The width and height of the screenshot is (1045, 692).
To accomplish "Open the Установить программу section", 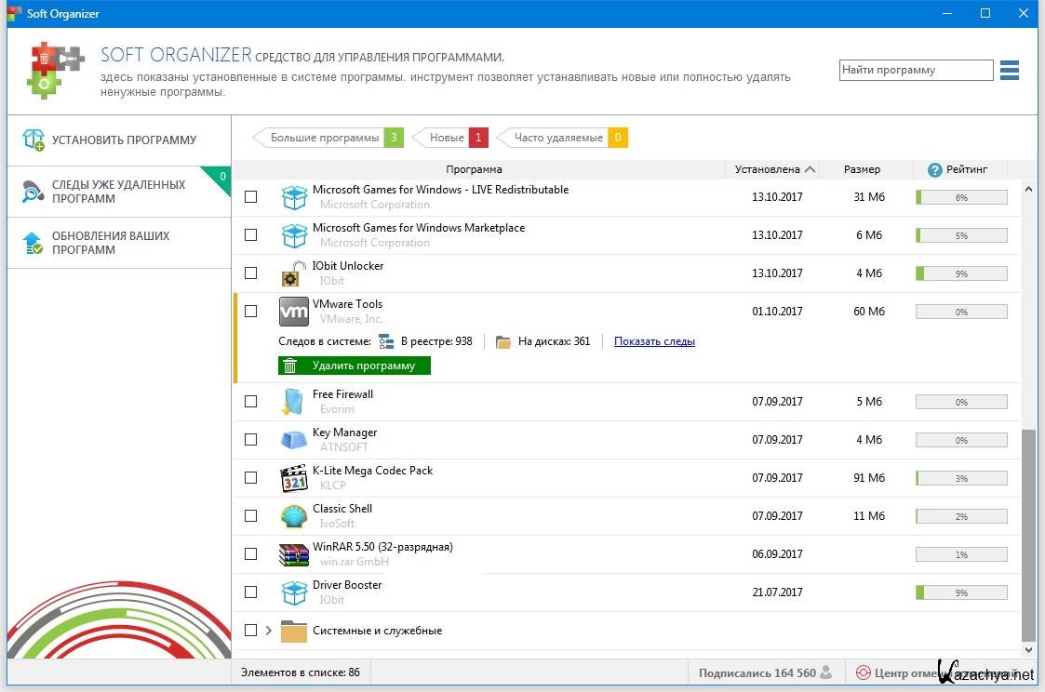I will click(x=124, y=140).
